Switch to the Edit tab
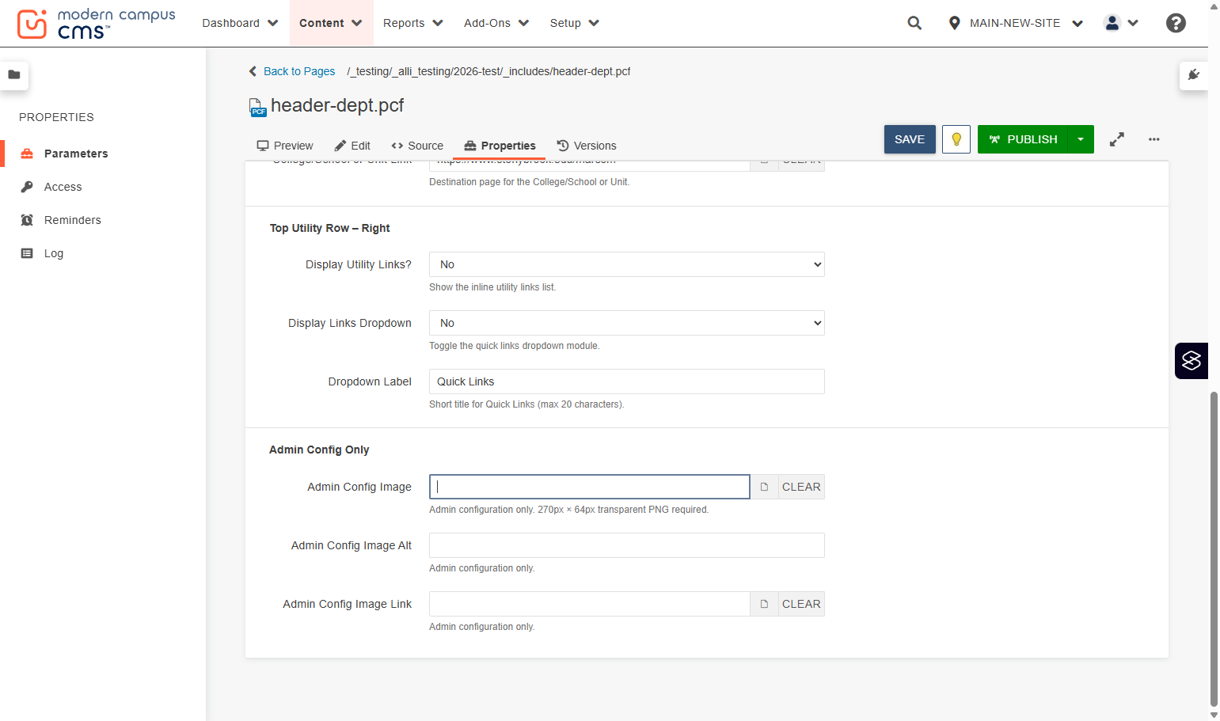The width and height of the screenshot is (1220, 721). (352, 146)
